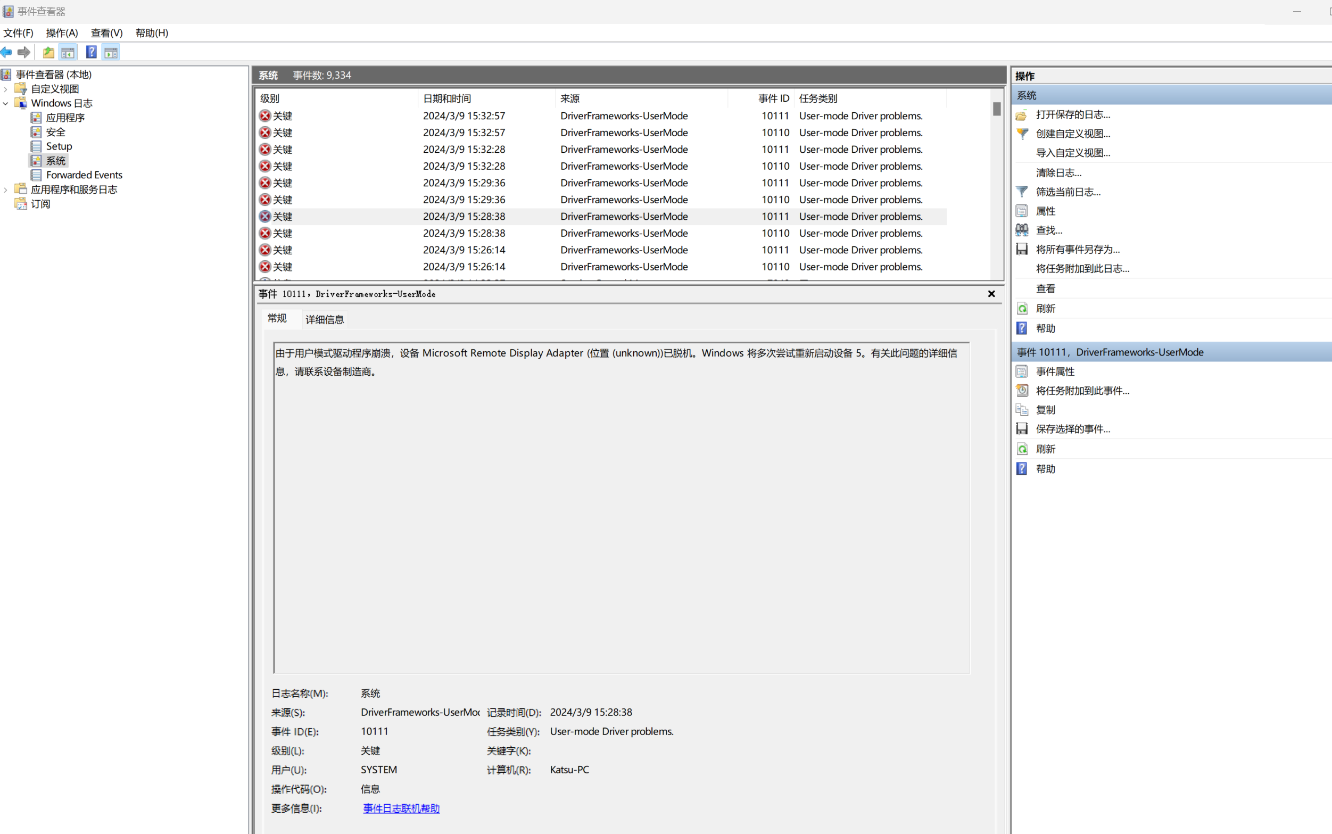Click 将所有事件另存为 save action
Viewport: 1332px width, 834px height.
click(1077, 249)
